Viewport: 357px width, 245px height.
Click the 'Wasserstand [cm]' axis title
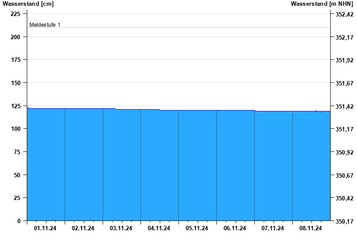pos(28,4)
